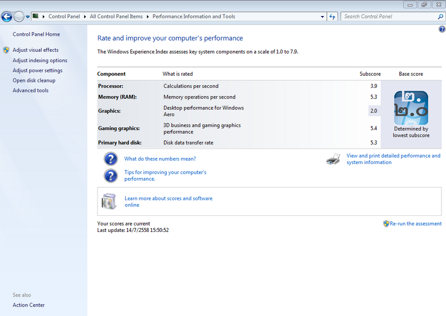Open Adjust indexing options
The width and height of the screenshot is (446, 316).
[40, 61]
